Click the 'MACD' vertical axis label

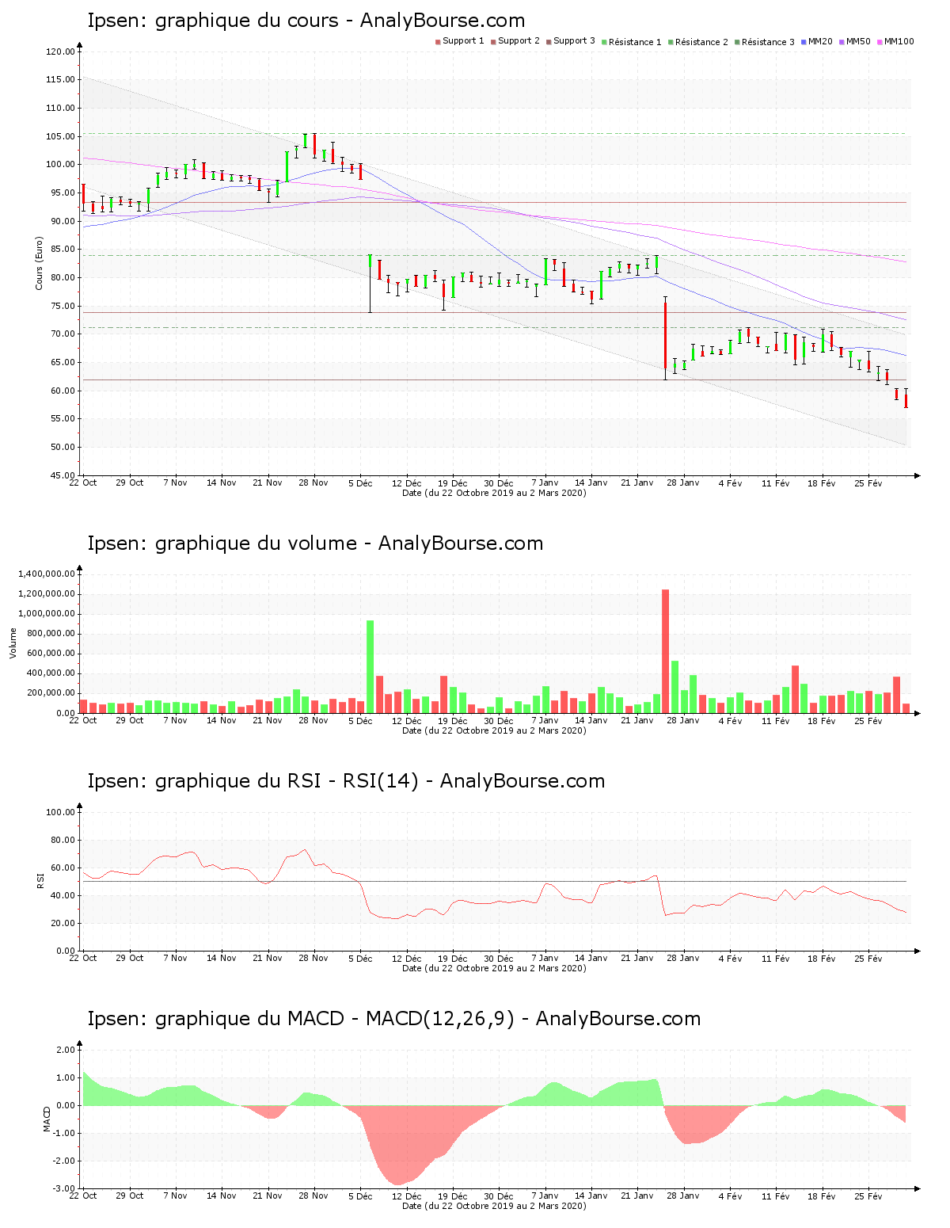tap(47, 1118)
